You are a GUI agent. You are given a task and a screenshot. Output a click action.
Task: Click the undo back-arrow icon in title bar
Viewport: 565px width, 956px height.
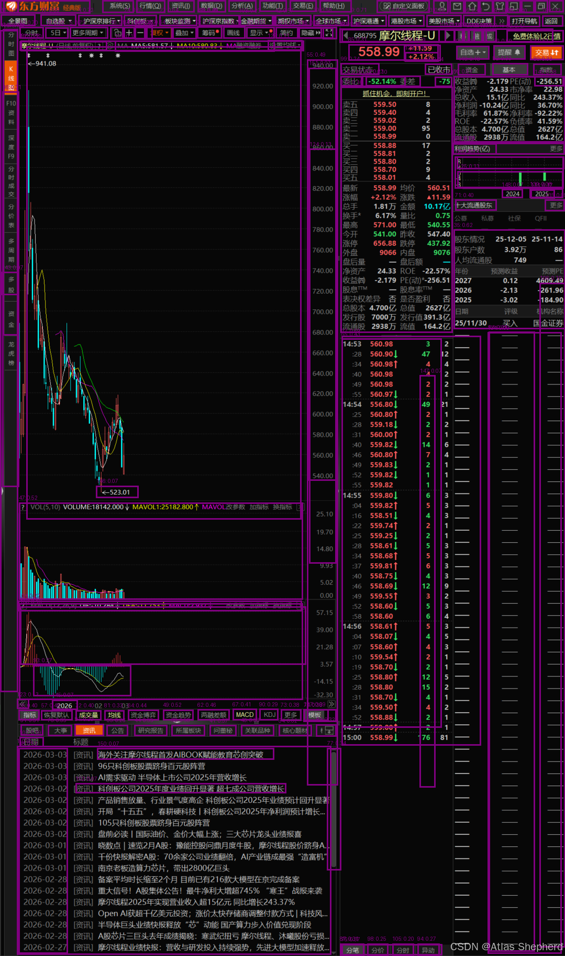pos(486,6)
